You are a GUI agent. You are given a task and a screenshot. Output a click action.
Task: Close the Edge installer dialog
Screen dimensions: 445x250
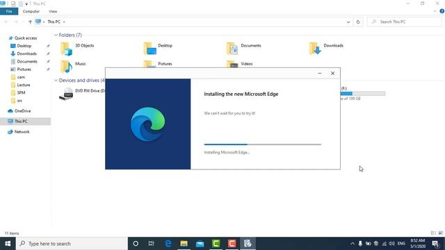click(x=332, y=73)
